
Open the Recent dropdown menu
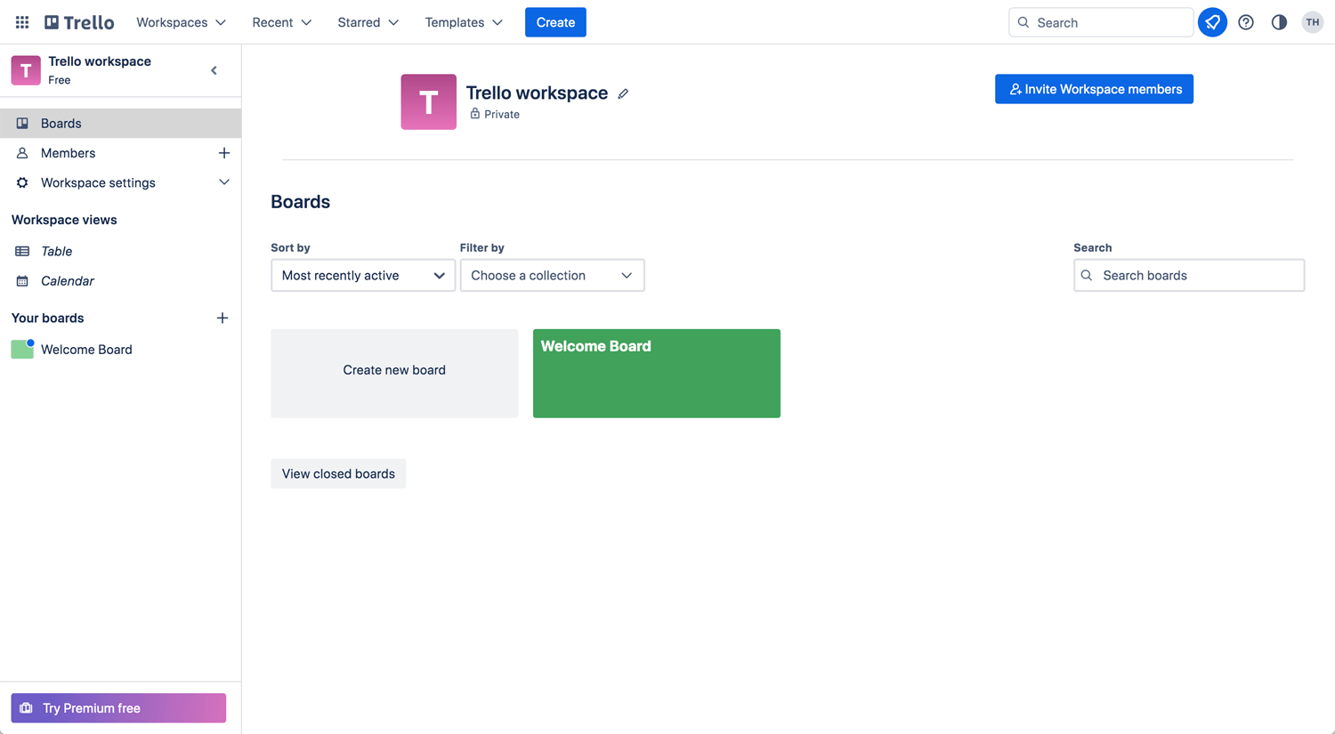[x=281, y=22]
